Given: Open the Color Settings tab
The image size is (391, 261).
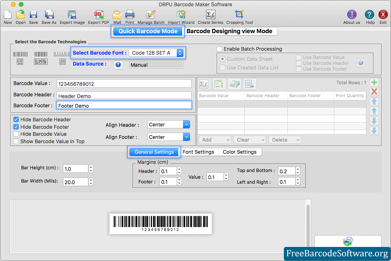Looking at the screenshot, I should click(240, 152).
